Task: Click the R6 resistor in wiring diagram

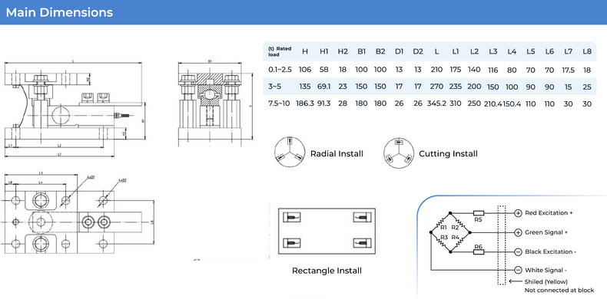Action: click(479, 251)
